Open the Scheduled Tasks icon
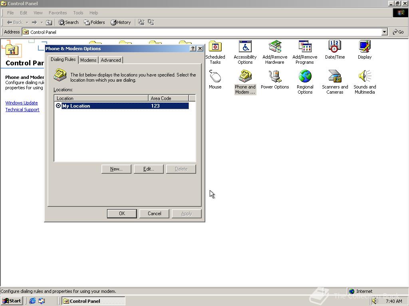 pyautogui.click(x=215, y=52)
